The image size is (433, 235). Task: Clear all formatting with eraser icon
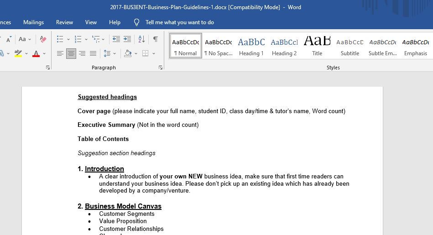point(43,39)
